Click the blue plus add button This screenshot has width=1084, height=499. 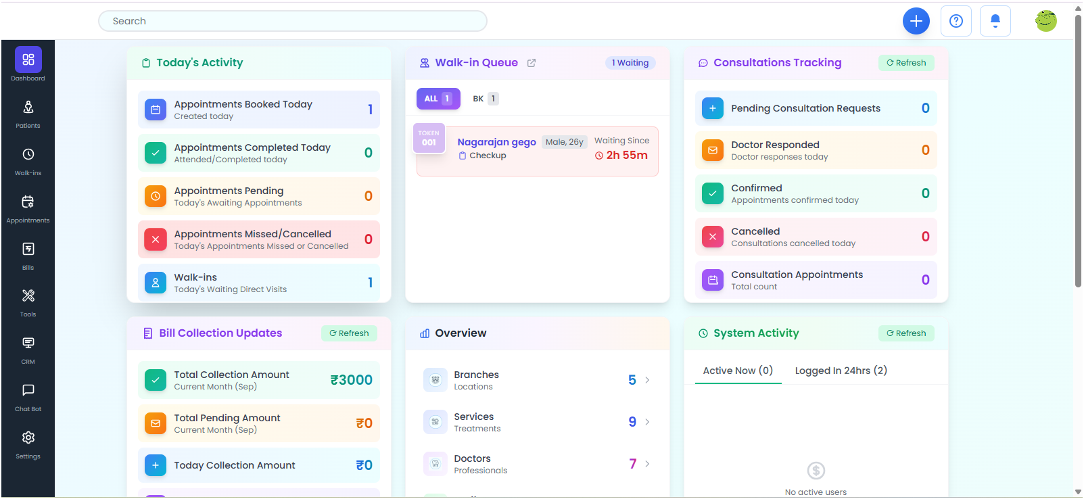pos(916,21)
